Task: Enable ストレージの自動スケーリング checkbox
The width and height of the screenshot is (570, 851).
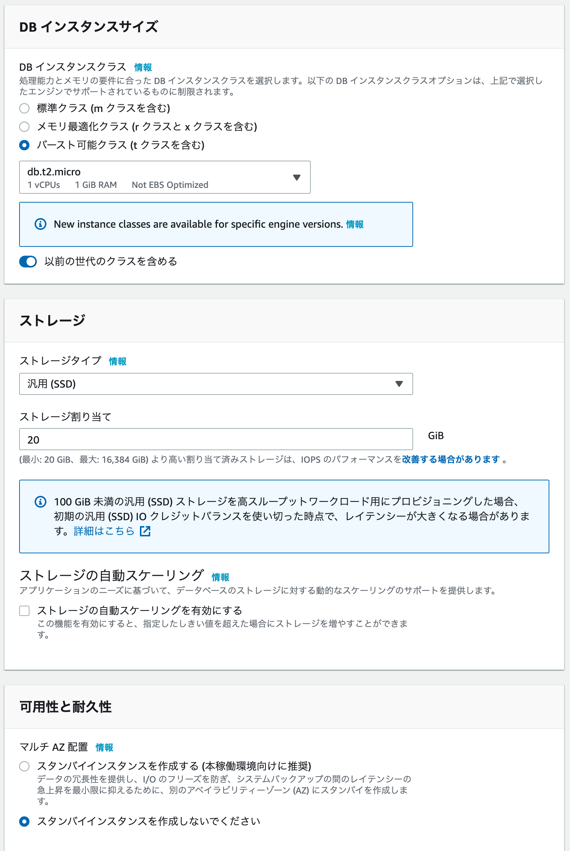Action: tap(24, 611)
